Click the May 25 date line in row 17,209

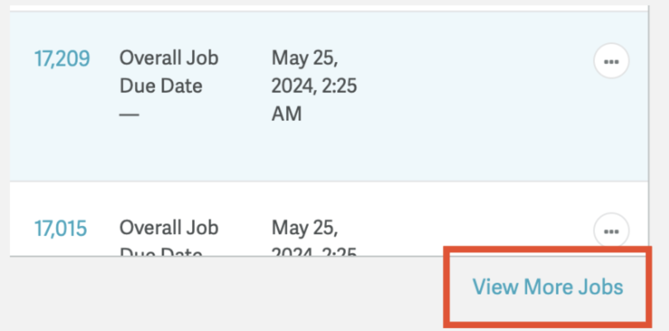click(x=305, y=58)
